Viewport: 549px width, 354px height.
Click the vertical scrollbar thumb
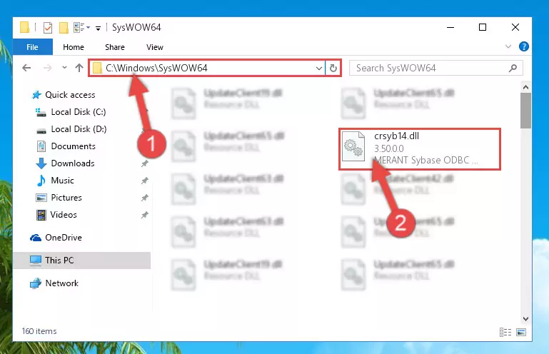point(525,111)
